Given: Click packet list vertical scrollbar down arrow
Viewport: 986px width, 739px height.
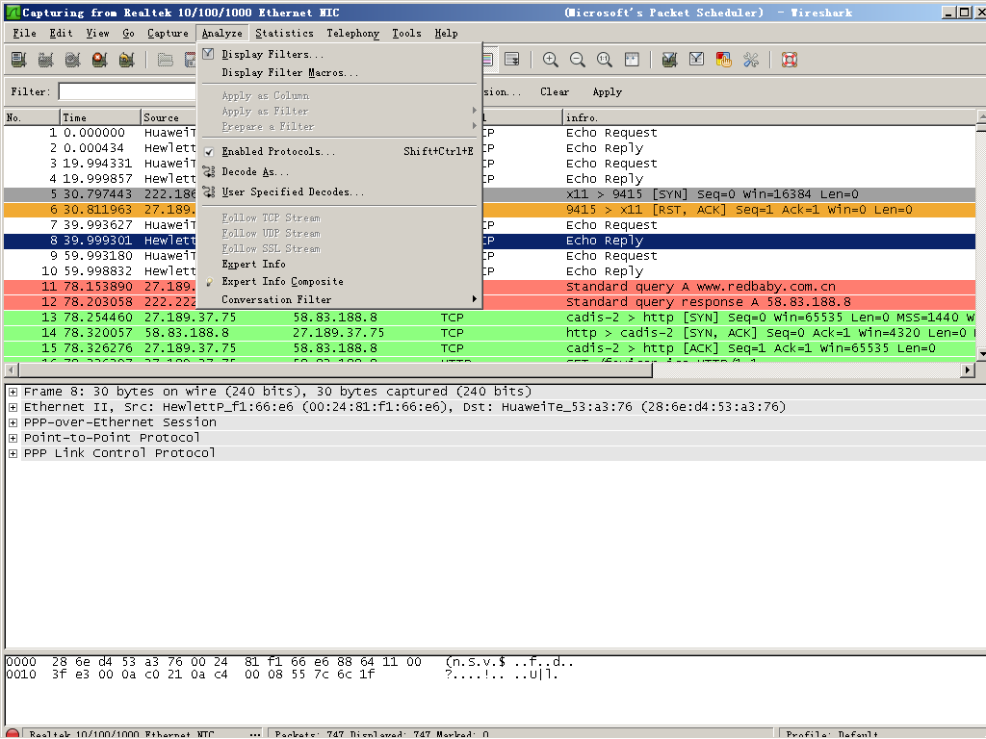Looking at the screenshot, I should pos(981,354).
